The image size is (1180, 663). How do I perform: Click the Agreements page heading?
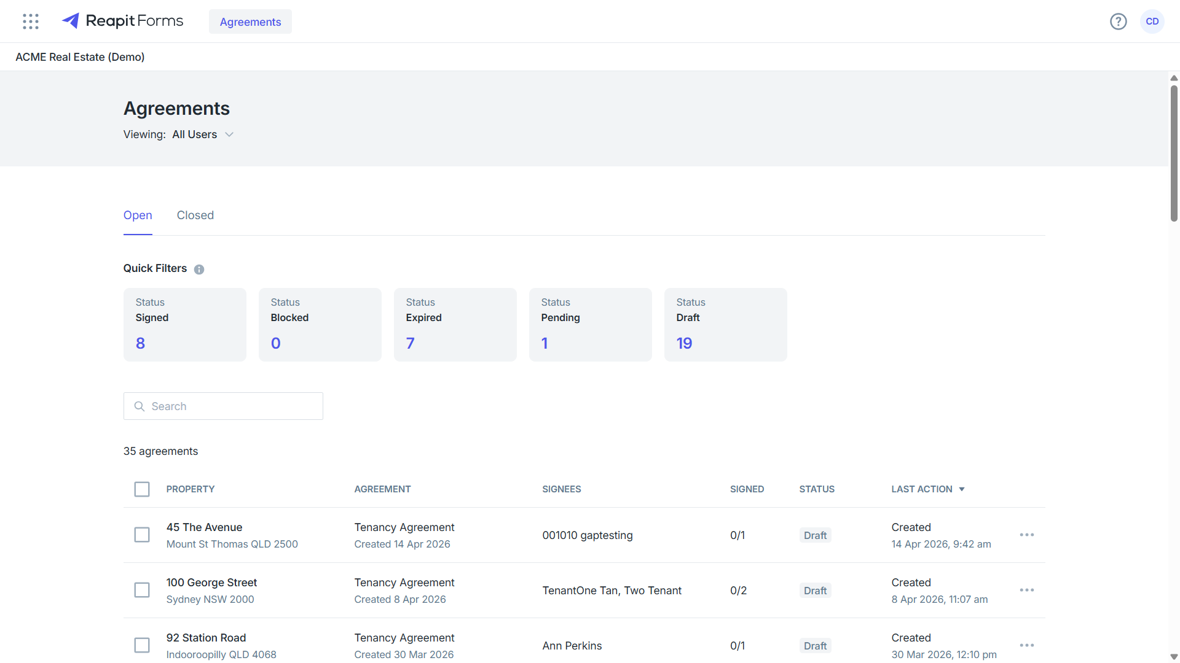(176, 109)
